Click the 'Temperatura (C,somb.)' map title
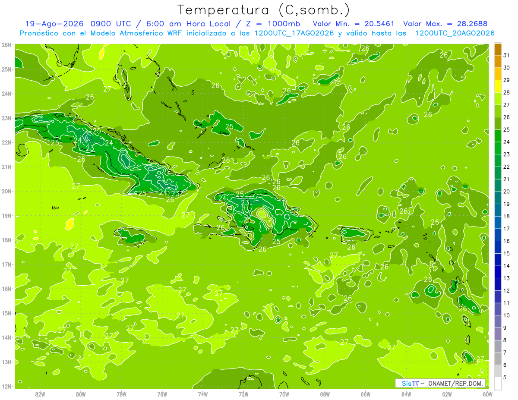 (263, 10)
